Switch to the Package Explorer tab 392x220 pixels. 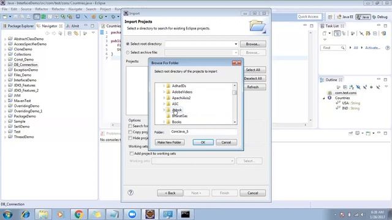click(x=18, y=26)
